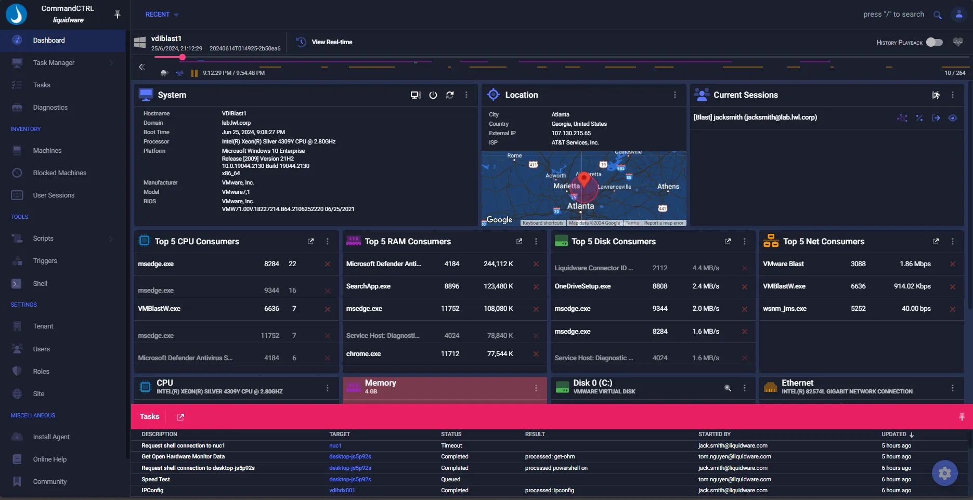Pop out Top 5 RAM Consumers panel
The width and height of the screenshot is (973, 500).
(x=519, y=241)
